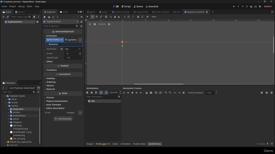
Task: Click the Add Metadata button
Action: (x=63, y=119)
